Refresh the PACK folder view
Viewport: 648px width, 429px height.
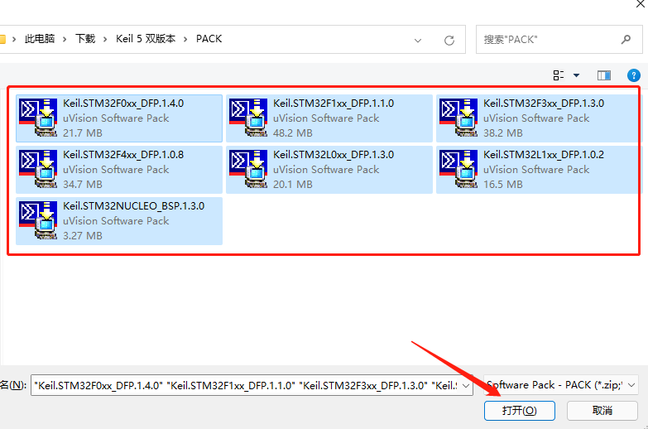[x=449, y=40]
